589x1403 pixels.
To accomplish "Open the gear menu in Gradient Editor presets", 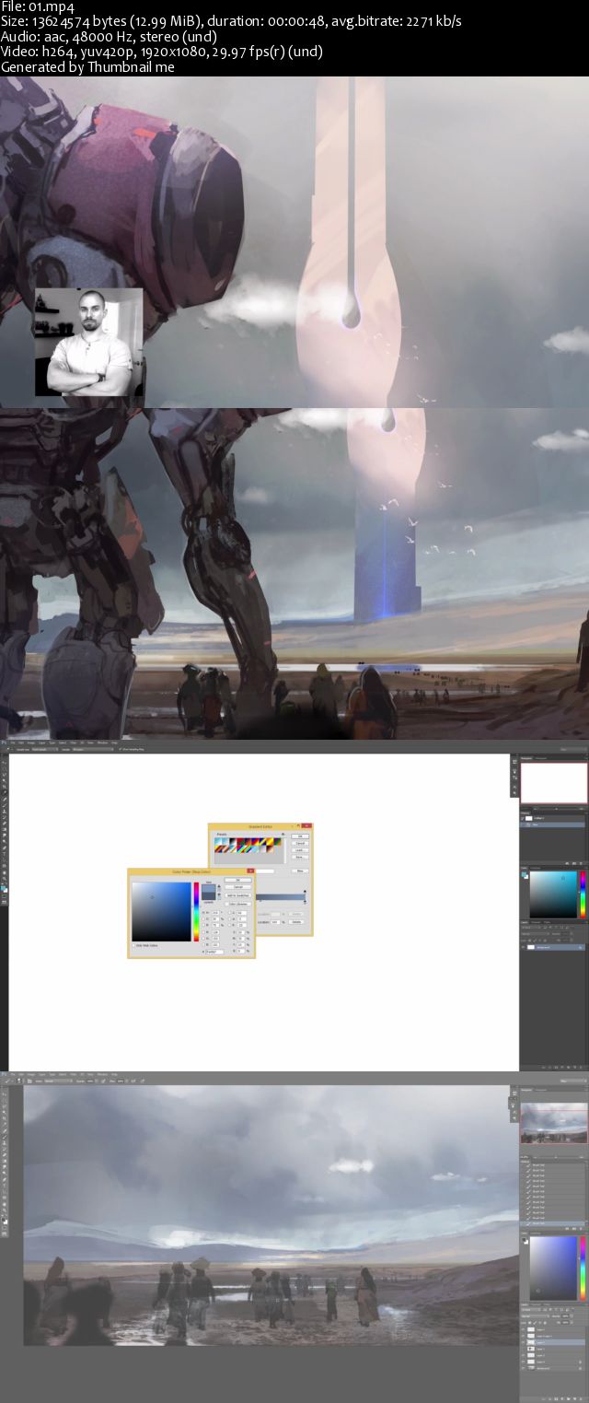I will [x=282, y=835].
